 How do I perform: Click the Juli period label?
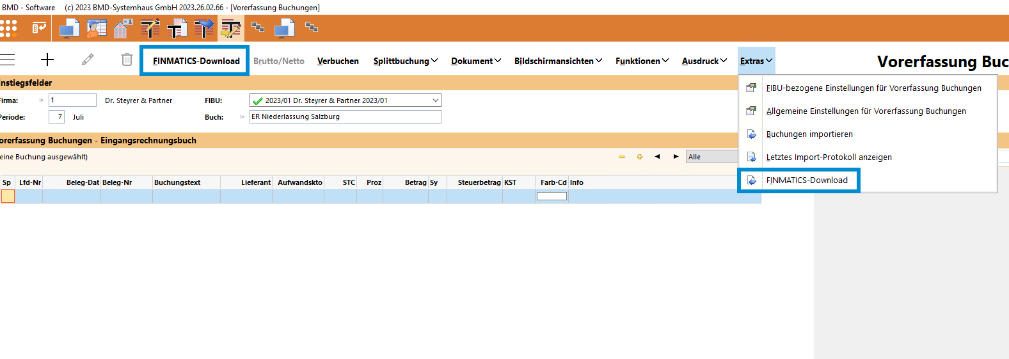click(x=78, y=117)
